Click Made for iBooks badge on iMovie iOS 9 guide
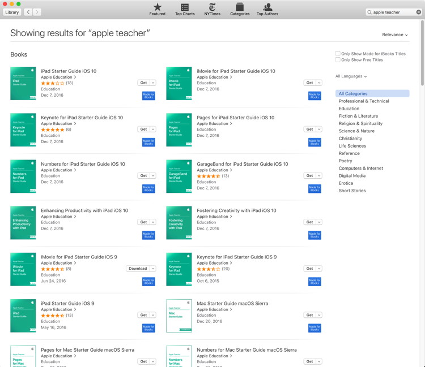 coord(148,282)
